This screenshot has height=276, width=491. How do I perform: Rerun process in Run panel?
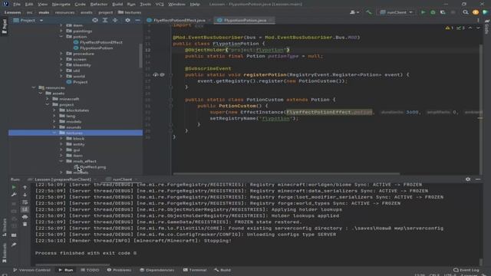(x=14, y=187)
